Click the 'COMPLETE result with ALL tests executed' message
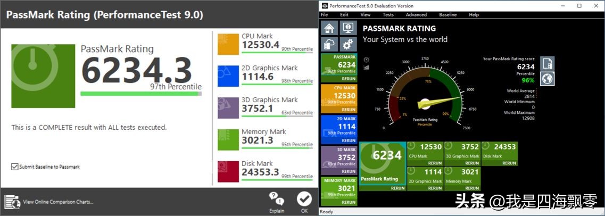Viewport: 605px width, 216px height. 89,127
